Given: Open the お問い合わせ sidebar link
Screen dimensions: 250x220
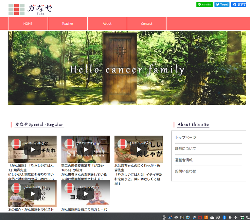Looking at the screenshot, I should point(185,171).
